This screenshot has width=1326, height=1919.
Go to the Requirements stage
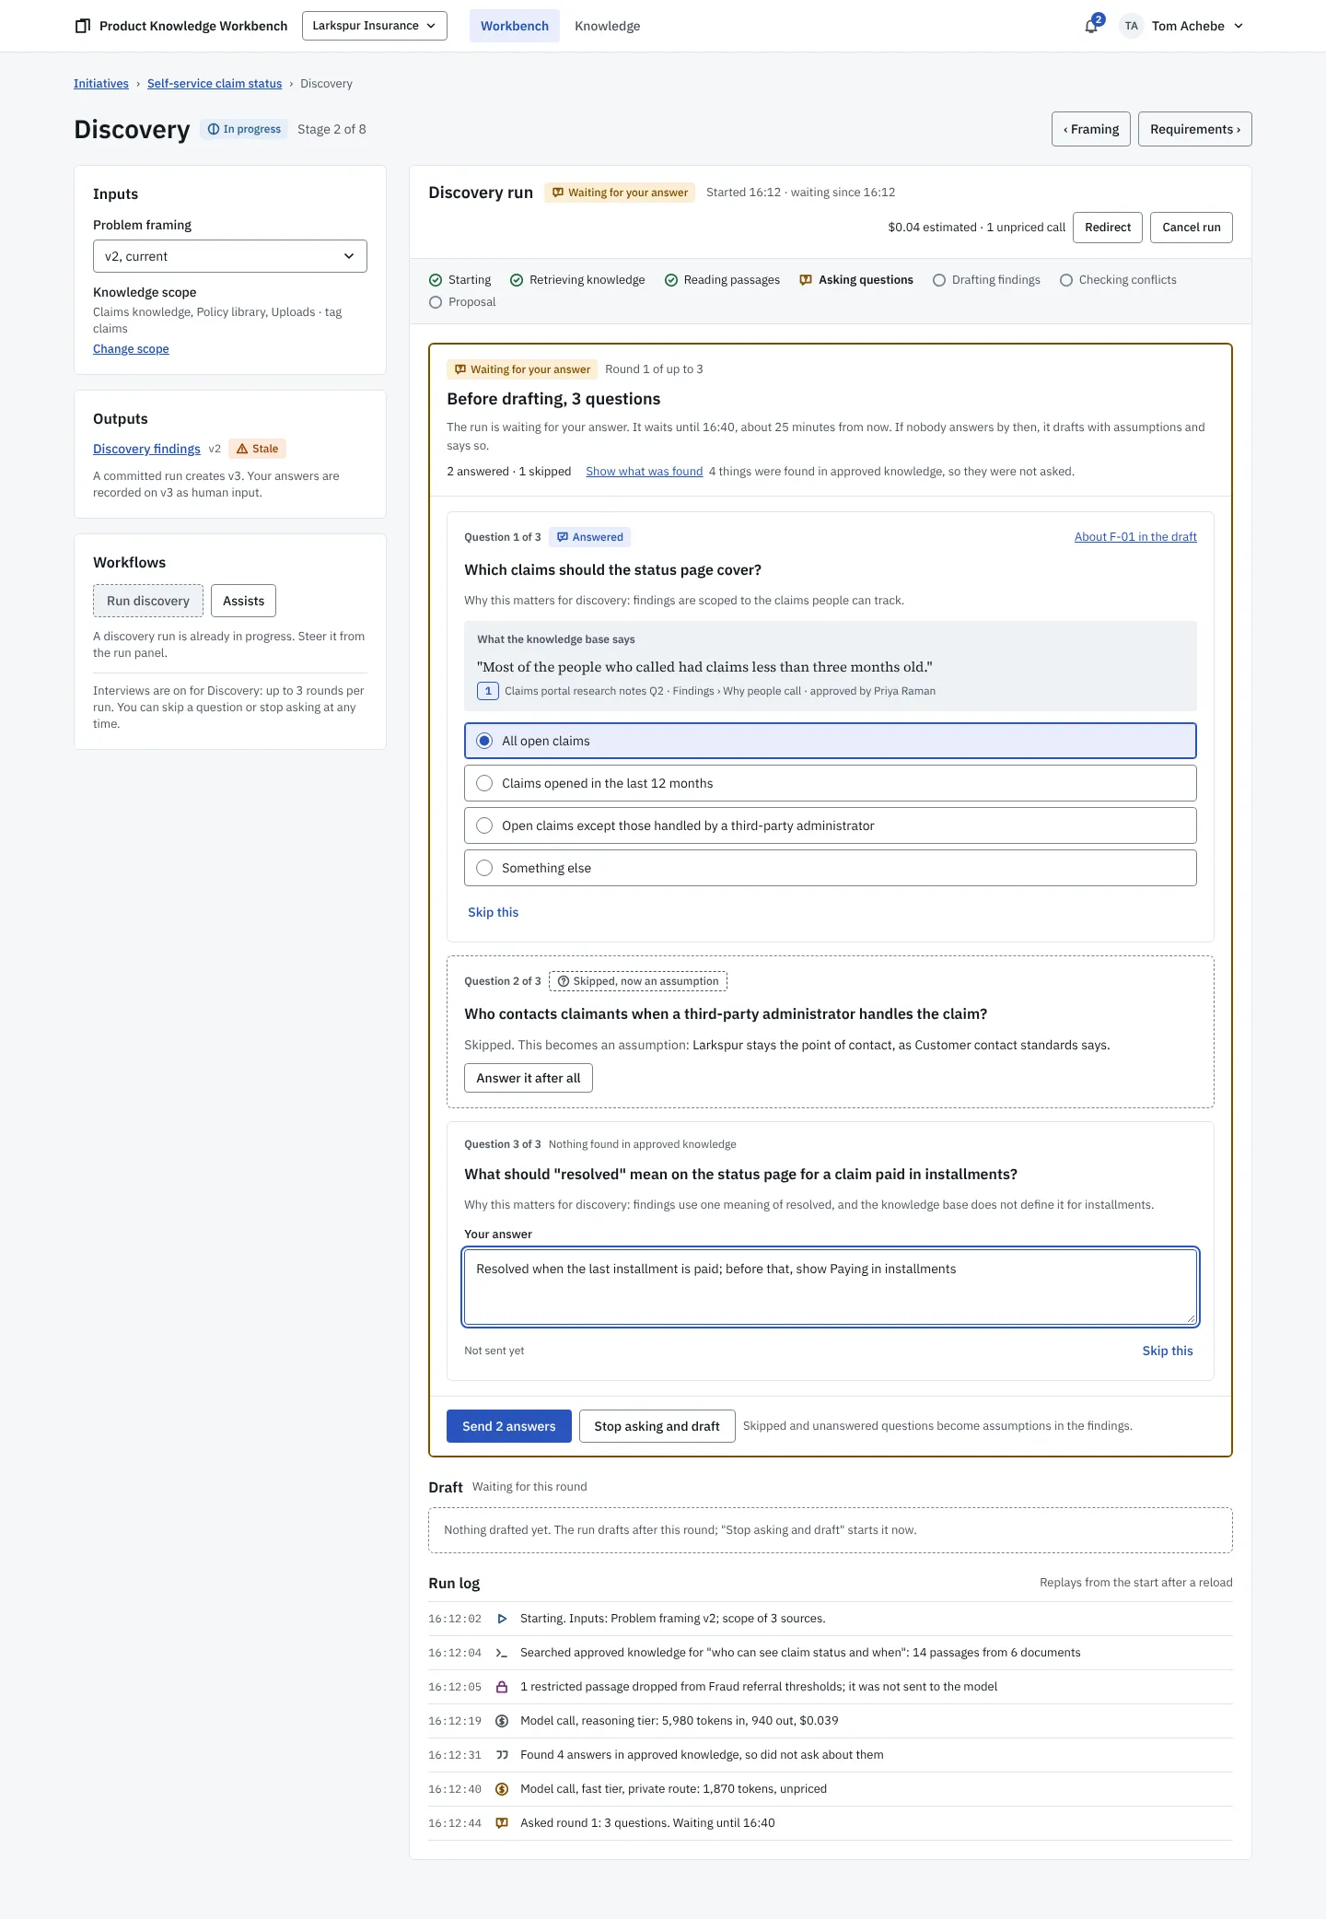[1195, 129]
